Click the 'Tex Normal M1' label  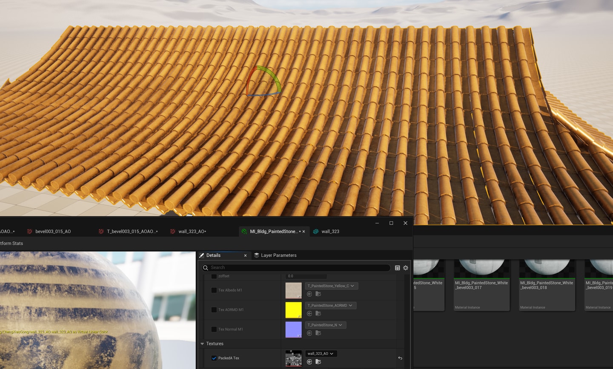[x=230, y=329]
